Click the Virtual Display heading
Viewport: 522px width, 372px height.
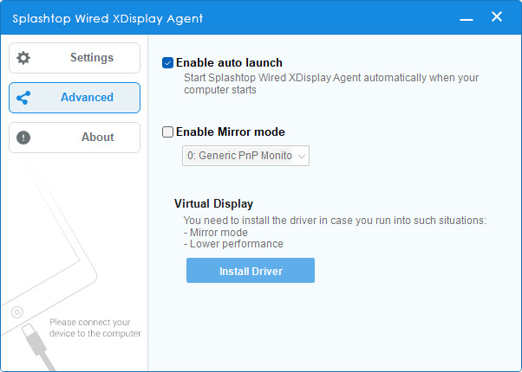(213, 203)
